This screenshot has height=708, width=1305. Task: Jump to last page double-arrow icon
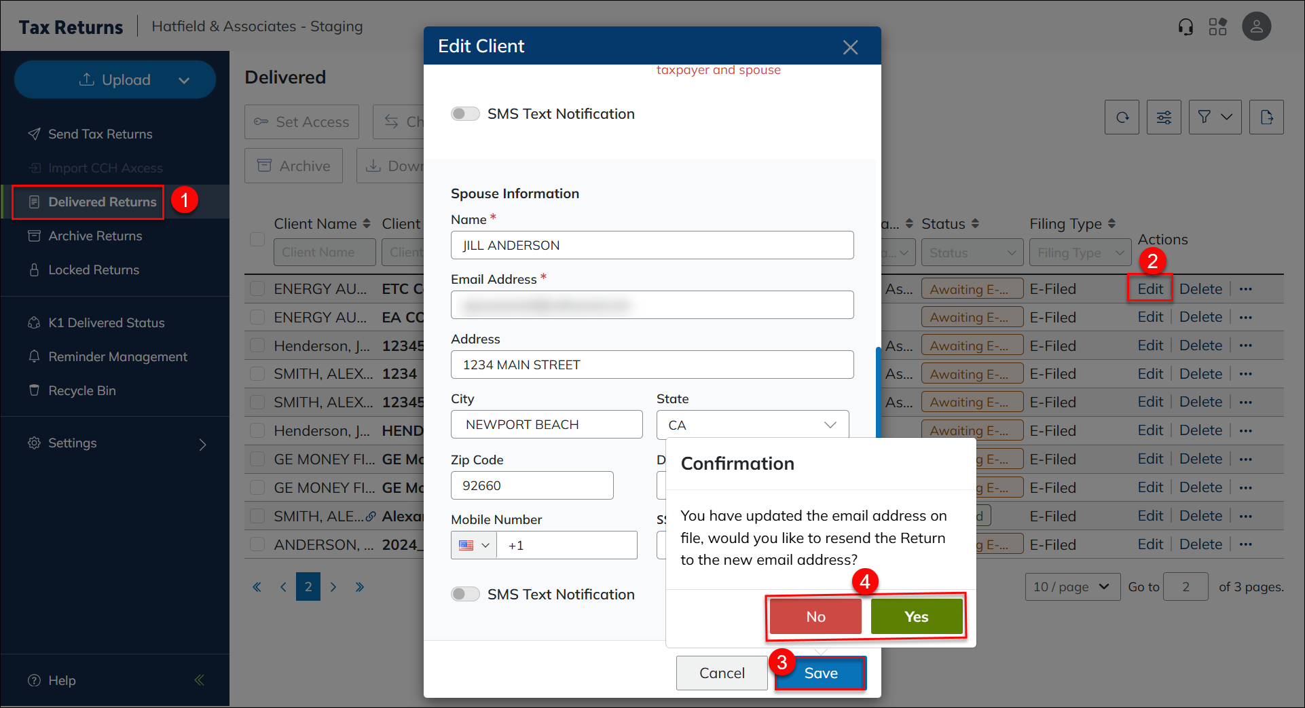coord(359,587)
